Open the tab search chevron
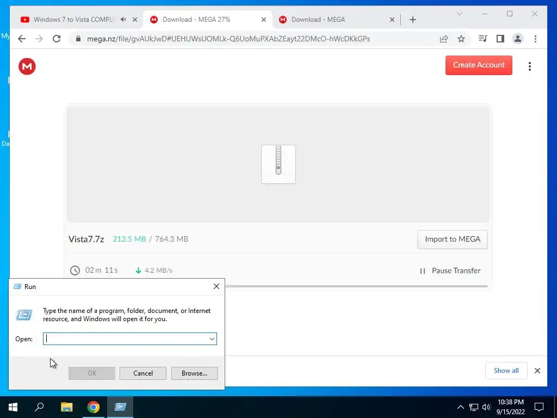557x418 pixels. pyautogui.click(x=460, y=14)
